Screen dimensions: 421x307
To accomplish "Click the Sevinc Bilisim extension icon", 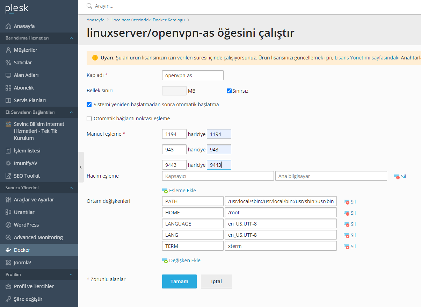I will click(8, 124).
